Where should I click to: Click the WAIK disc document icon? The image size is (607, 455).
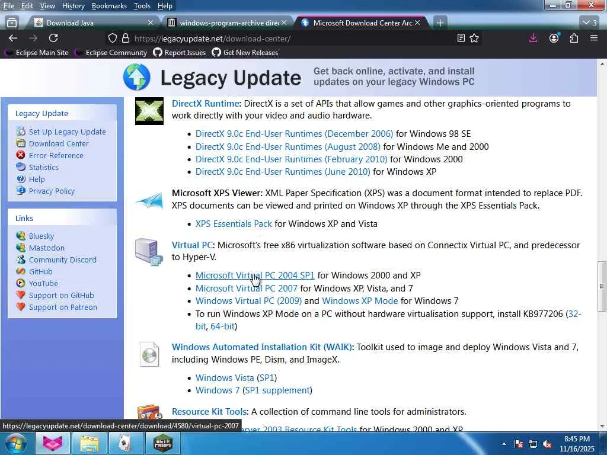coord(149,354)
